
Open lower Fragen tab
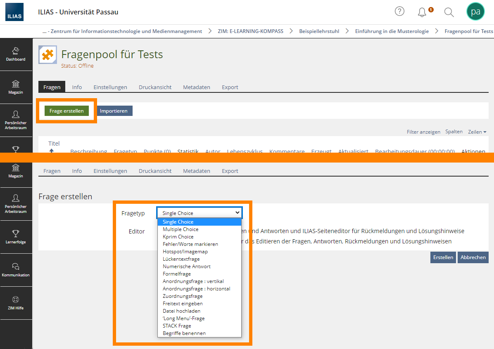pos(52,171)
